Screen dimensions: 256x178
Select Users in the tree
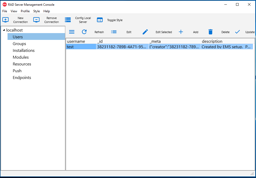tap(36, 37)
